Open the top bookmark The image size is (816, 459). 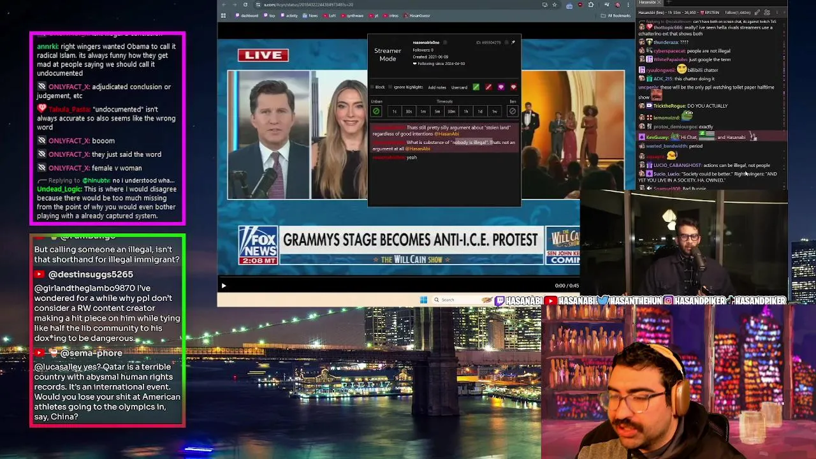coord(270,15)
